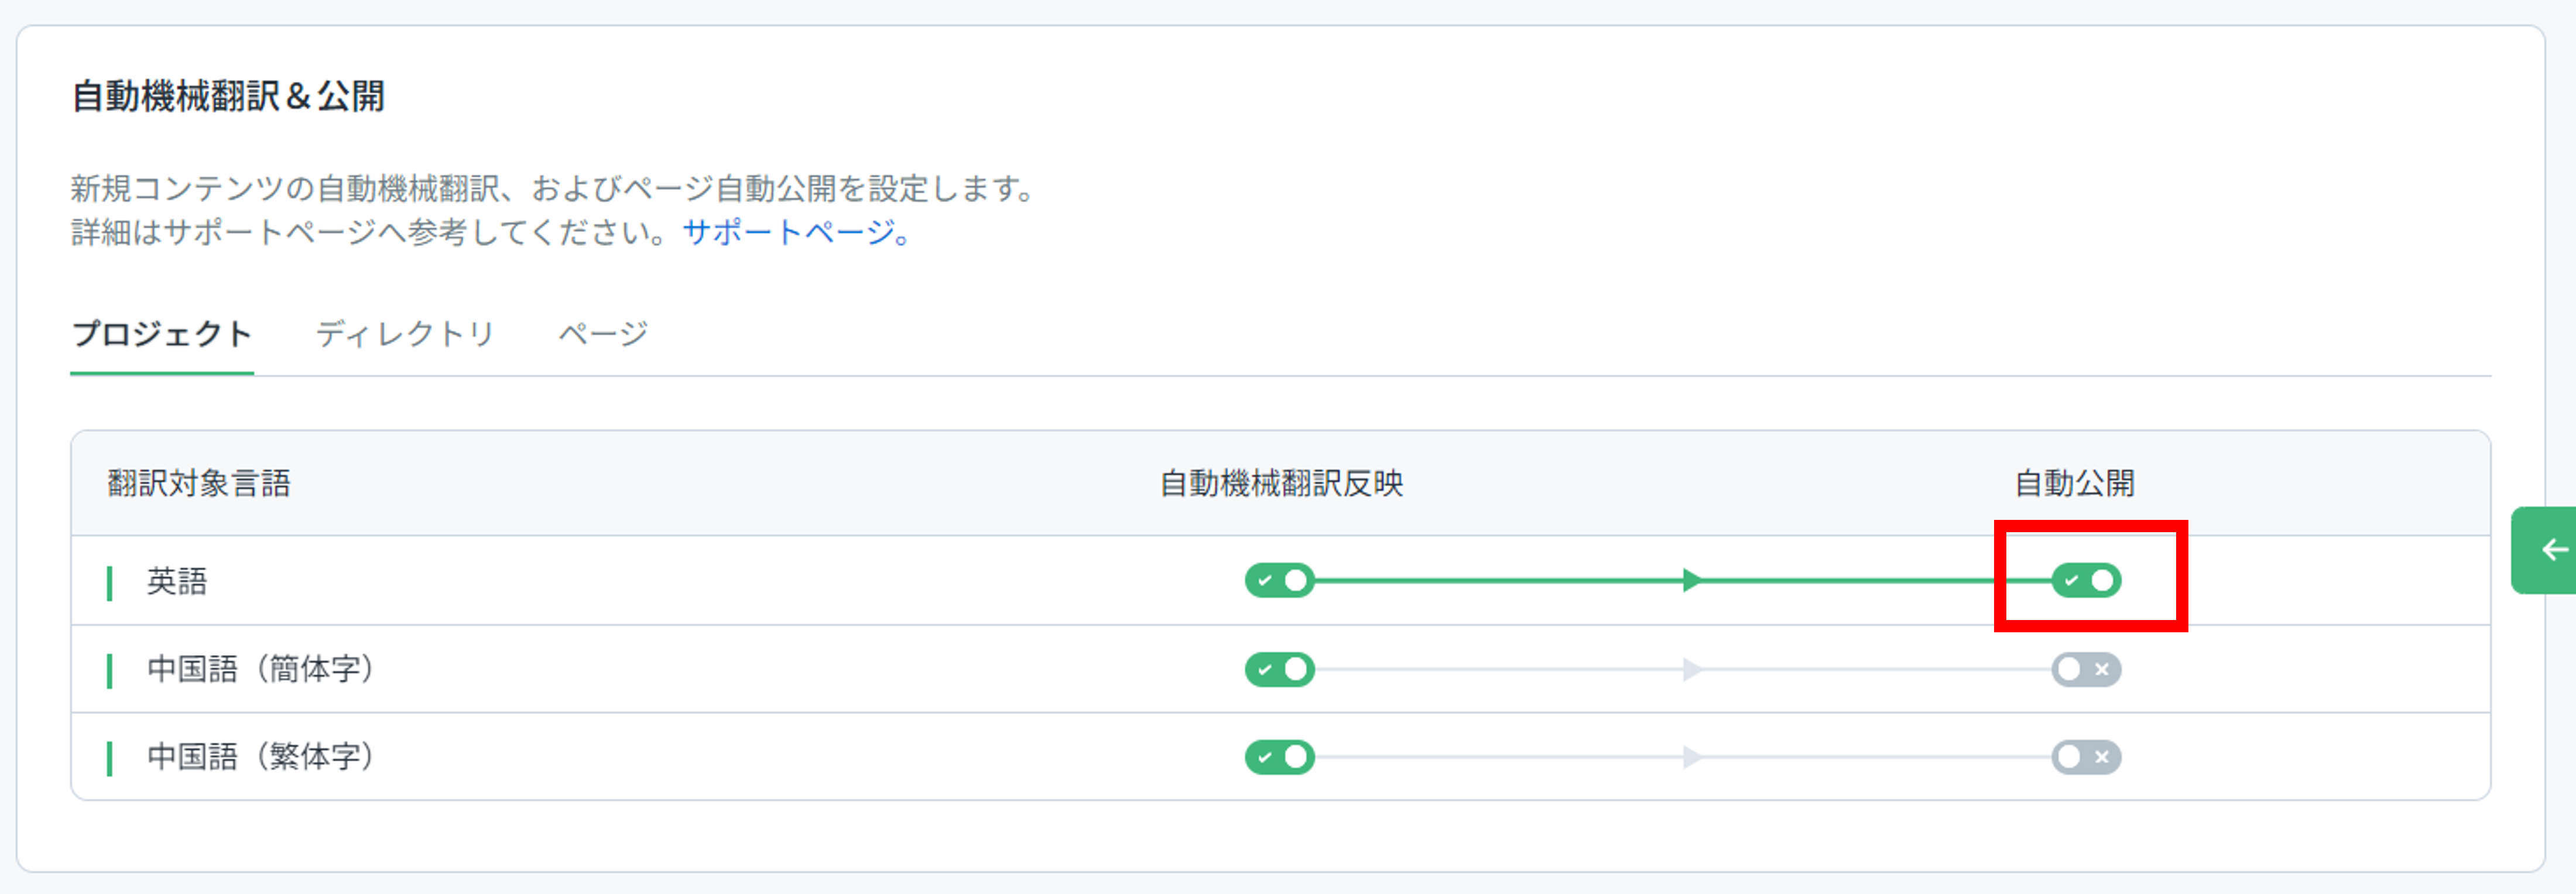Click the gray arrow in 中国語（簡体字） row
The height and width of the screenshot is (894, 2576).
(1692, 669)
